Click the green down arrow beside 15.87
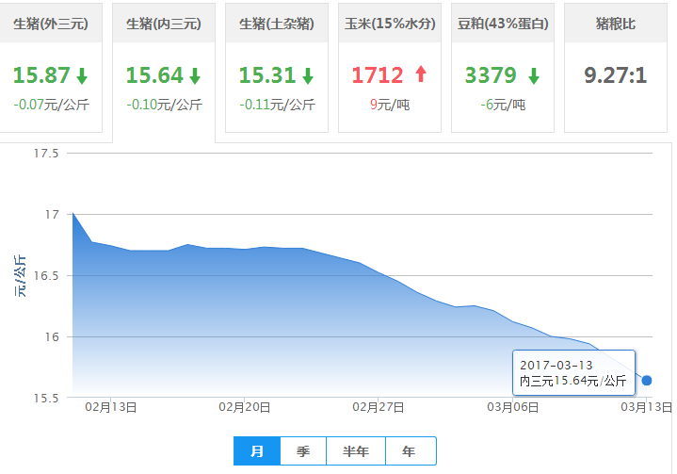The width and height of the screenshot is (677, 474). point(82,76)
